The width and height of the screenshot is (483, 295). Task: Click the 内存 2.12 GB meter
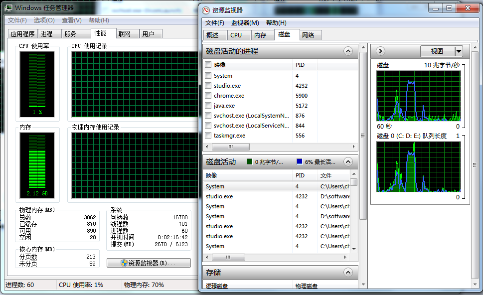[37, 165]
